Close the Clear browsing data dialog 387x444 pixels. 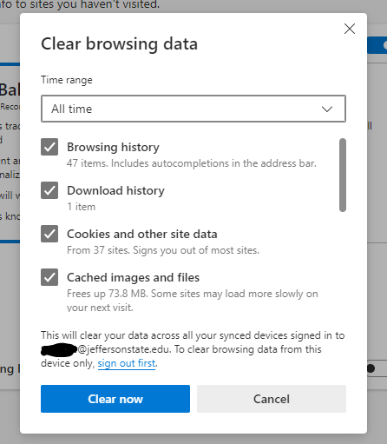350,29
